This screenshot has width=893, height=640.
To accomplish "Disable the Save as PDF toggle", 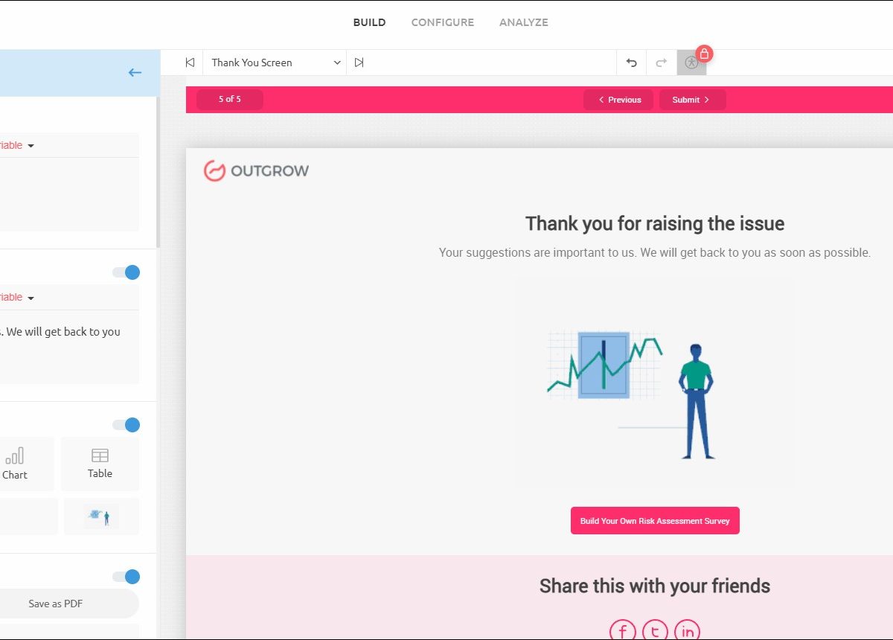I will [127, 577].
